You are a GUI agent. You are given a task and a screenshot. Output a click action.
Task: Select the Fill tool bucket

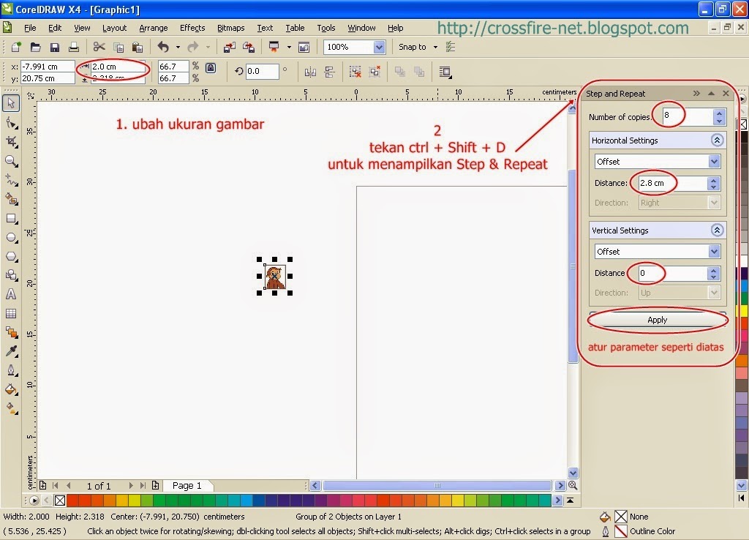point(11,389)
